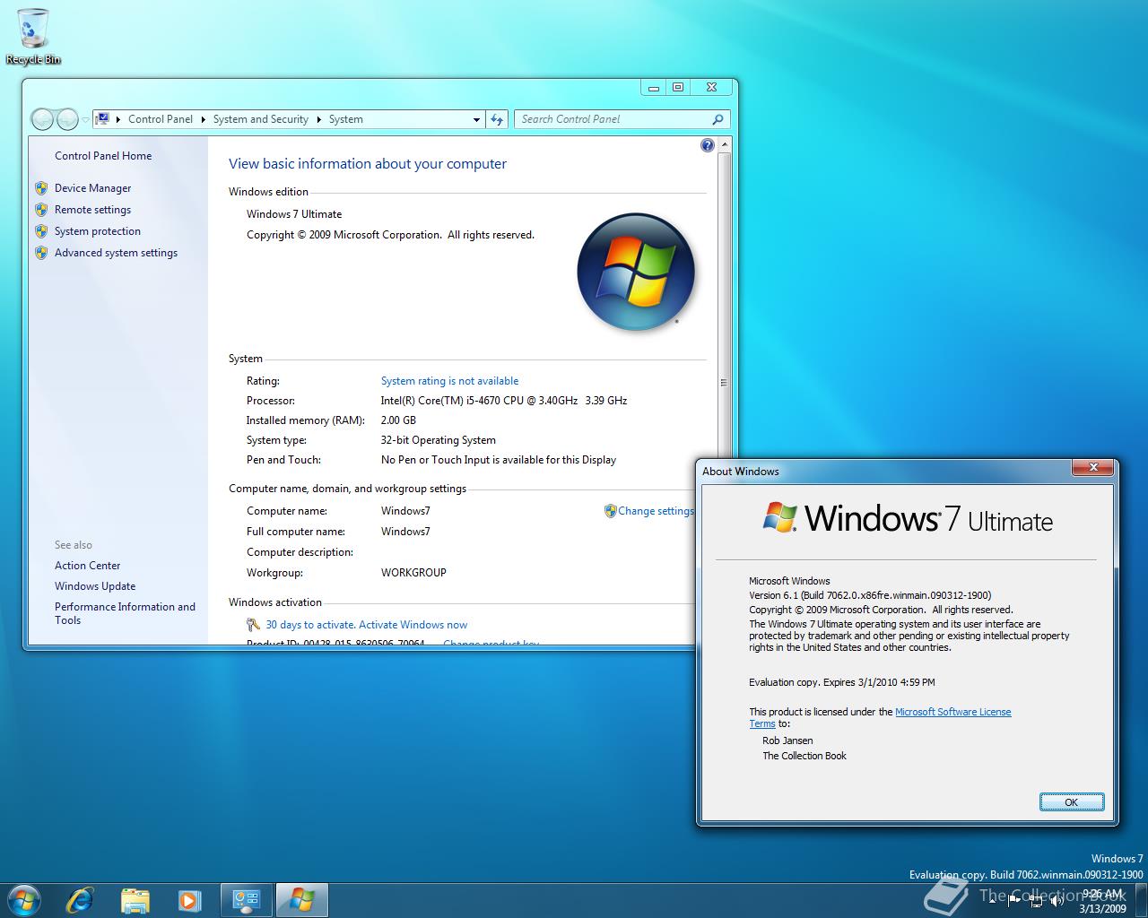Click the System window vertical scrollbar thumb
The image size is (1148, 918).
[x=724, y=383]
